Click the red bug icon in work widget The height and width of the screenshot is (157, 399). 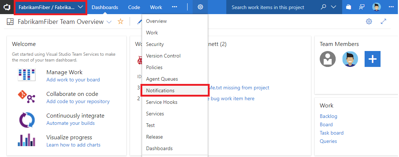[140, 60]
